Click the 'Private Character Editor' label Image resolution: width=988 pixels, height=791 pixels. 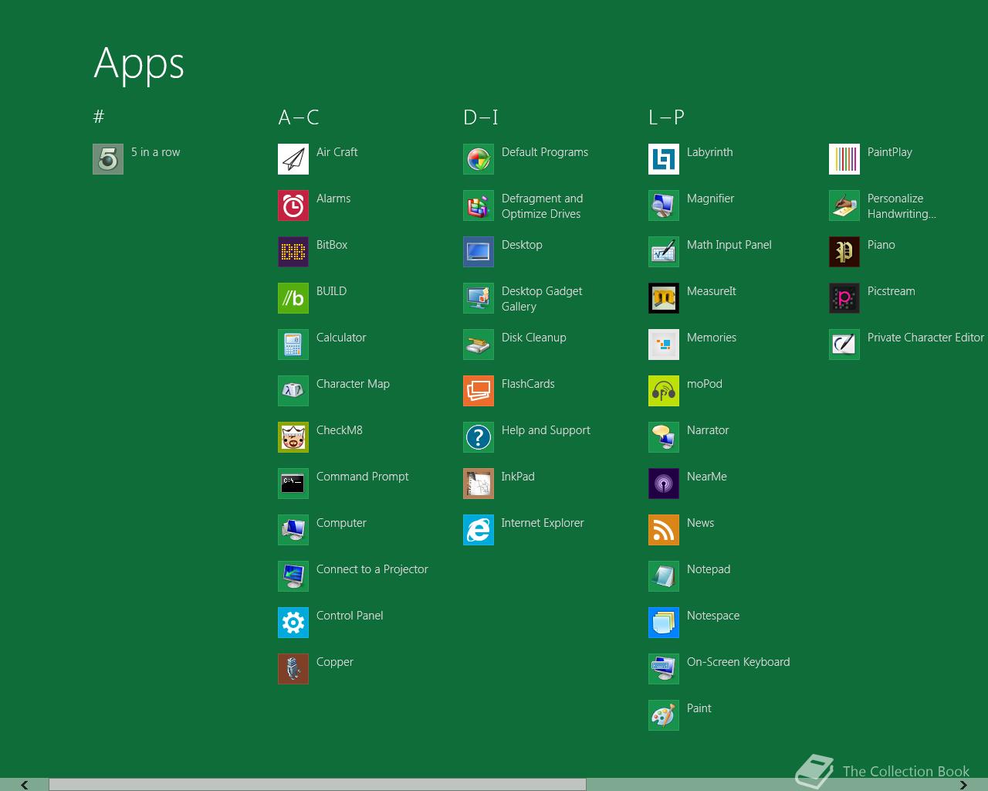[x=925, y=338]
